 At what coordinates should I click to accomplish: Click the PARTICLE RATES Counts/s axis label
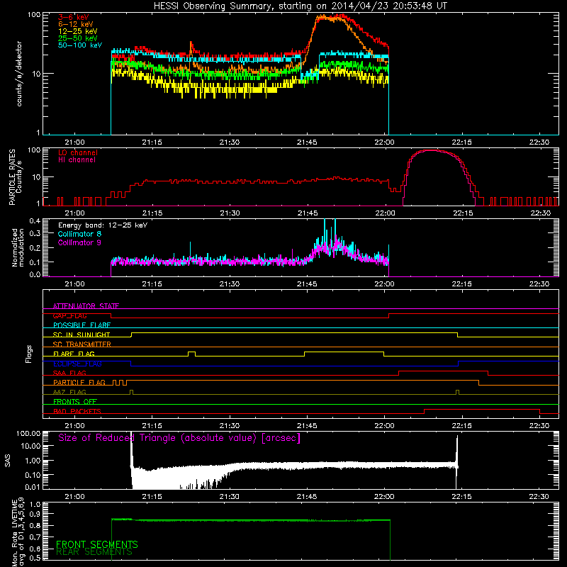[16, 176]
